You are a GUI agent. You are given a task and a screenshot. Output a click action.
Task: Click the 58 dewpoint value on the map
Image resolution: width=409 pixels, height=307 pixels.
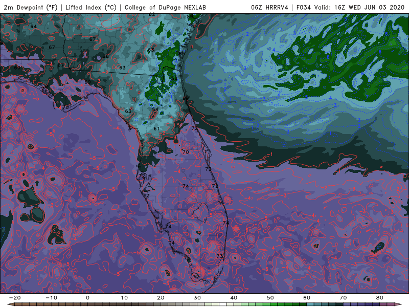coord(174,78)
